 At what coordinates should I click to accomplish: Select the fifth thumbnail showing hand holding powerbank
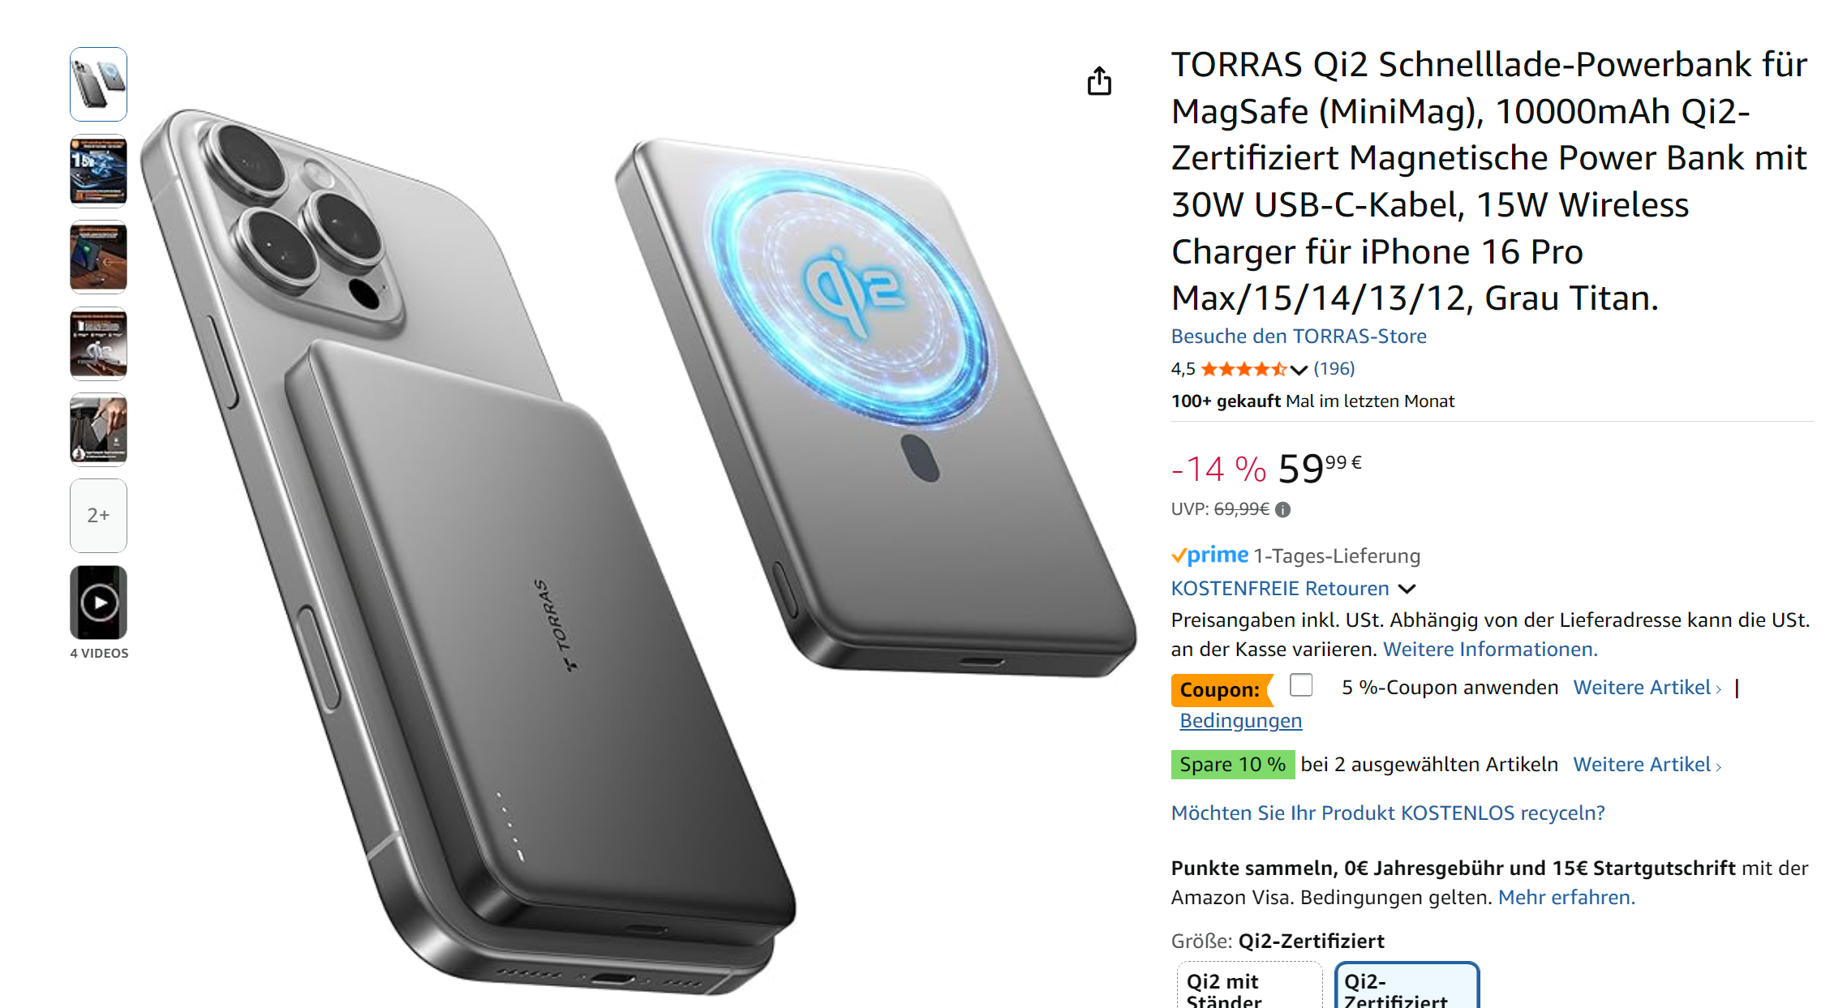coord(99,430)
